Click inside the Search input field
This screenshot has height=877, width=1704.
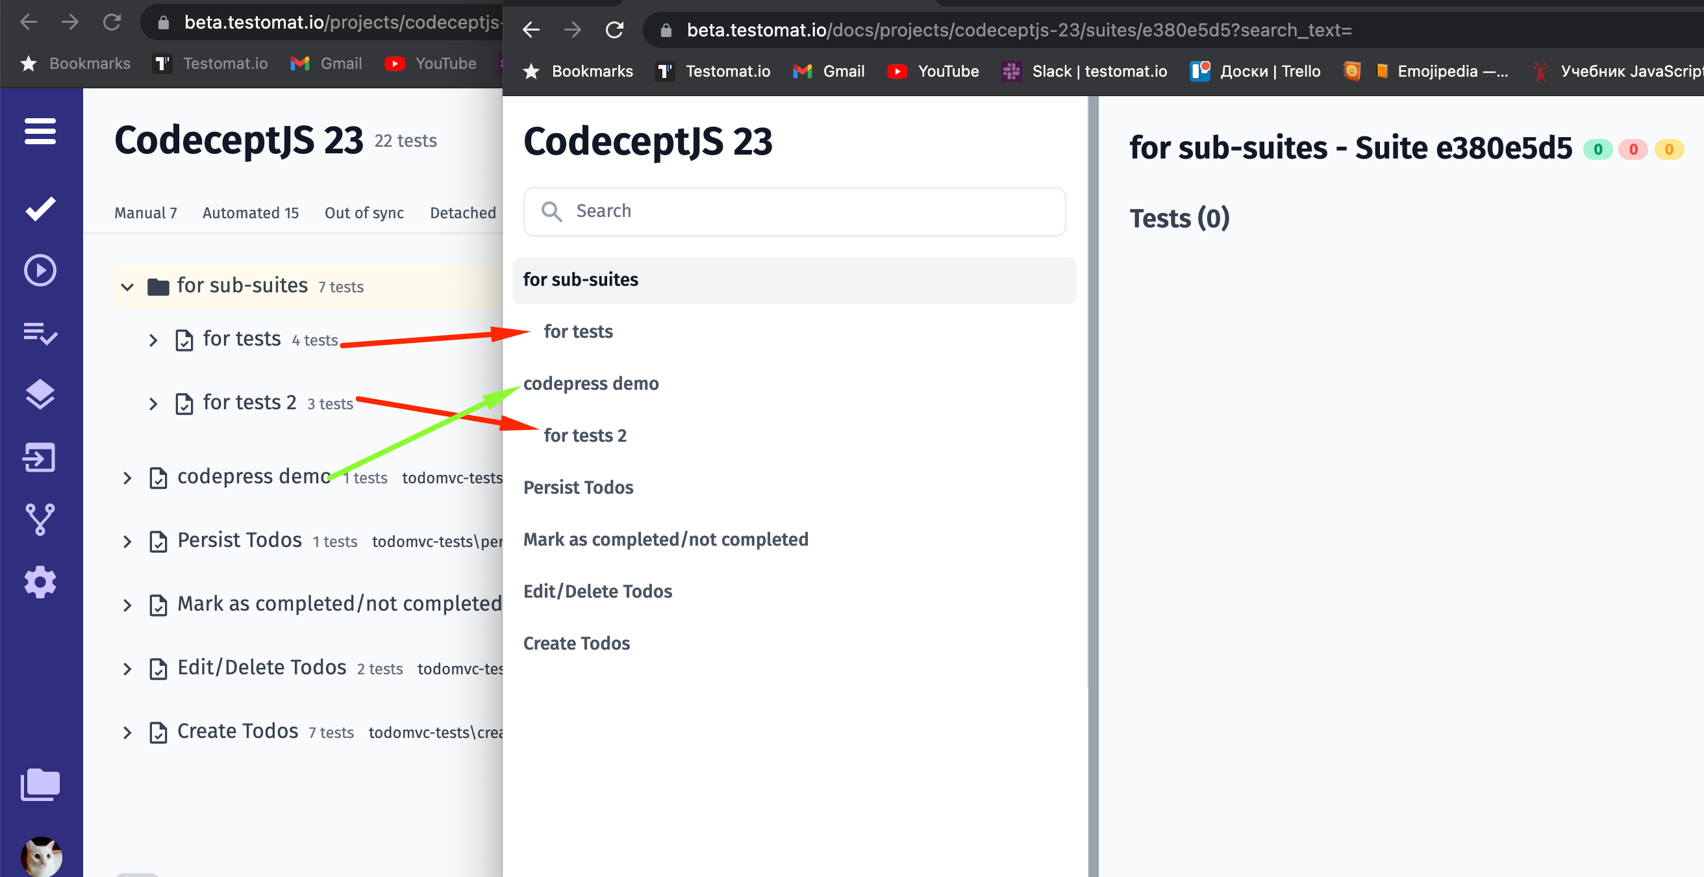(x=794, y=210)
